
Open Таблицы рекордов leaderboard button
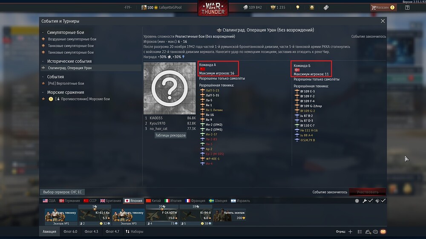[170, 135]
